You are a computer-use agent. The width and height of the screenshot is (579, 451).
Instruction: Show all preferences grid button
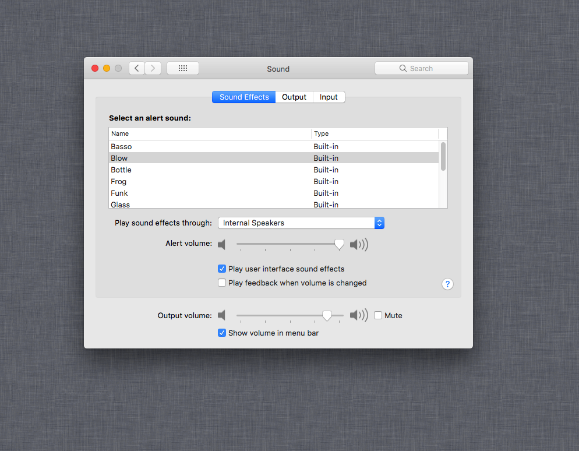183,68
